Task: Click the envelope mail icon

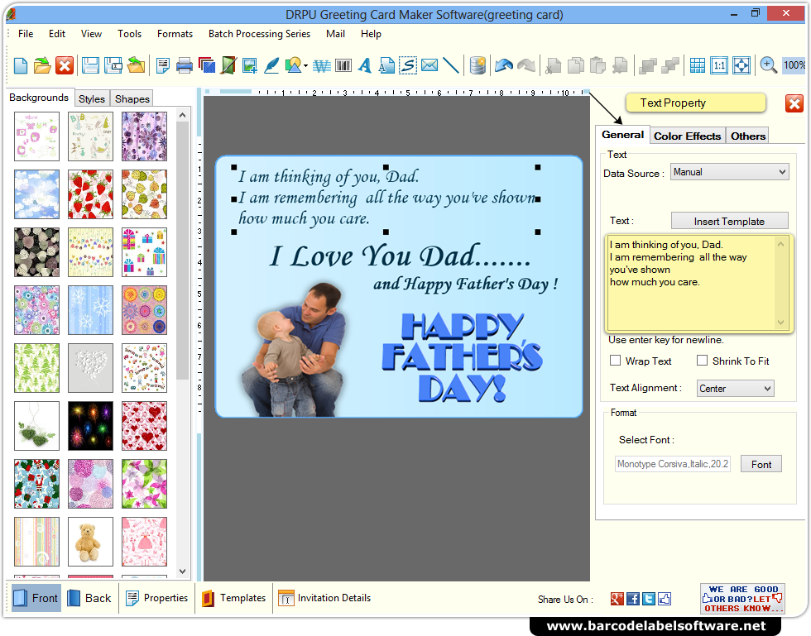Action: pyautogui.click(x=429, y=65)
